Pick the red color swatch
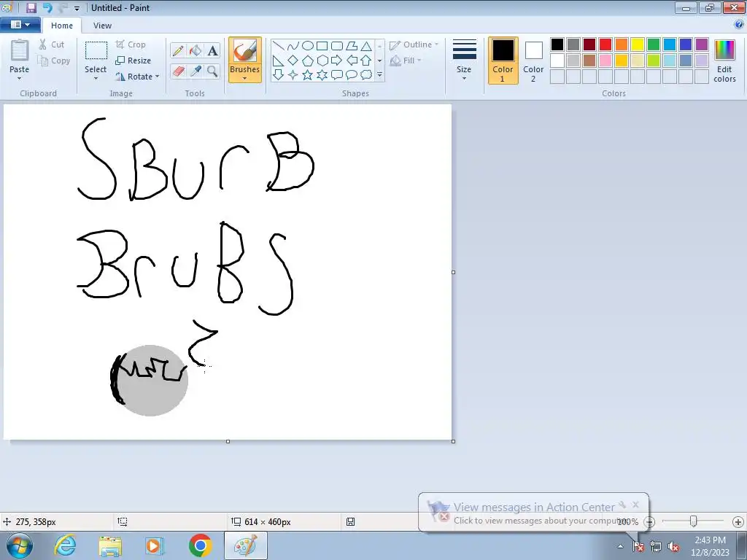 605,44
